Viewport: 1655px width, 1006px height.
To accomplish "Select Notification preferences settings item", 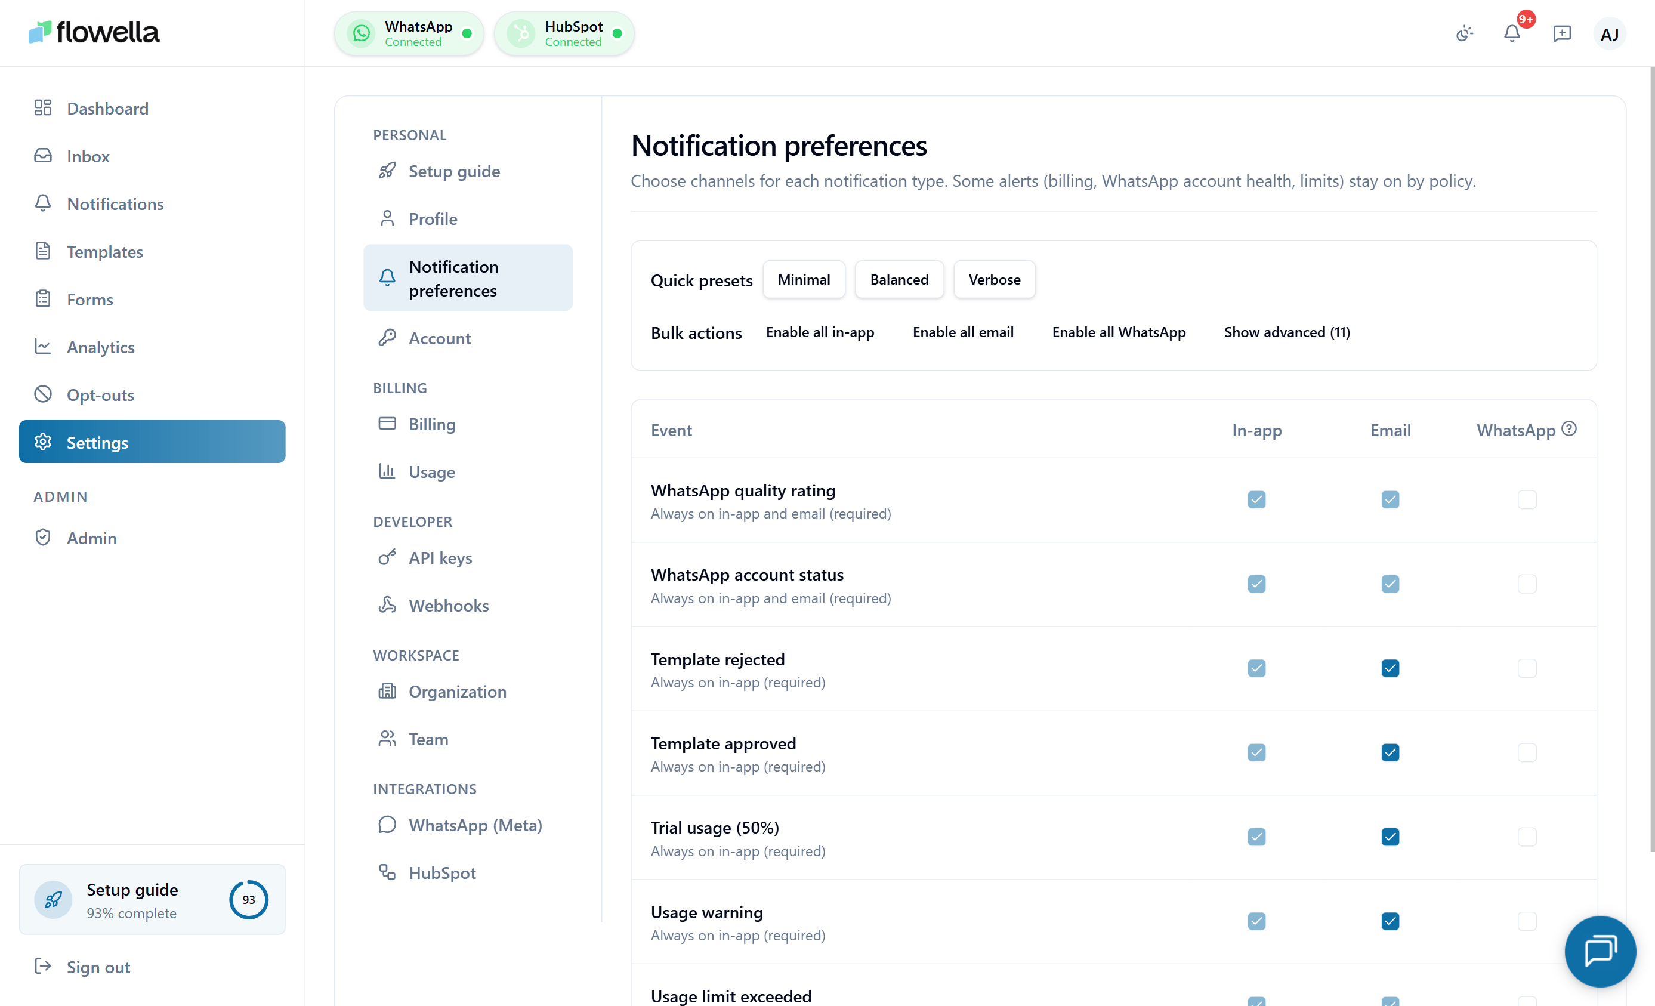I will point(468,278).
